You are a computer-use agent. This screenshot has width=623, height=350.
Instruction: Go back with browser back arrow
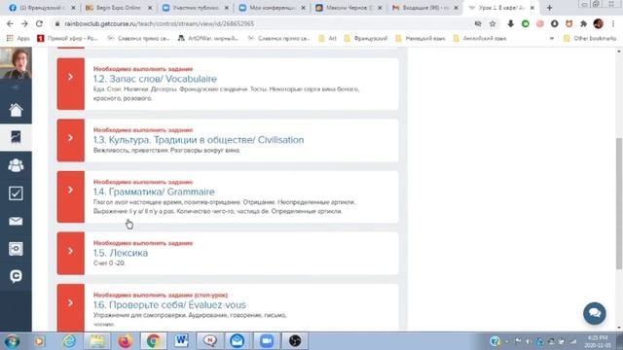click(x=10, y=23)
